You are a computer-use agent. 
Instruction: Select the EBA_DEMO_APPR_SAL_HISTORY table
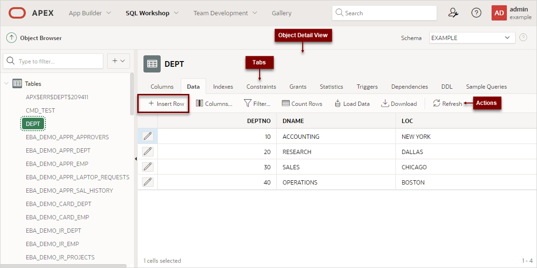pos(69,190)
